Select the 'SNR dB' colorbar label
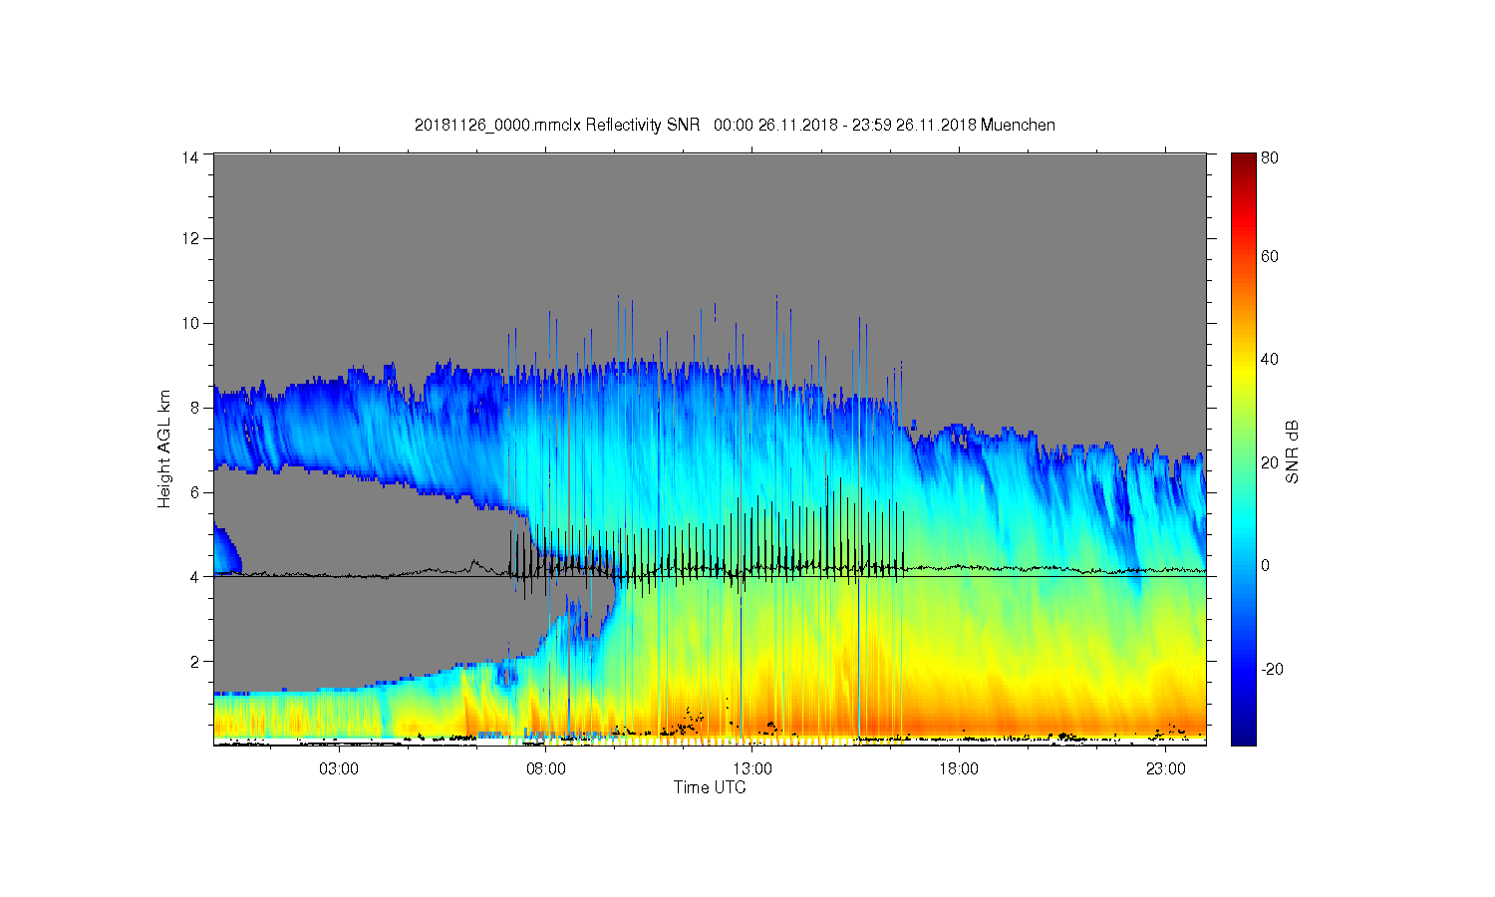Screen dimensions: 1495x897 pyautogui.click(x=1292, y=451)
